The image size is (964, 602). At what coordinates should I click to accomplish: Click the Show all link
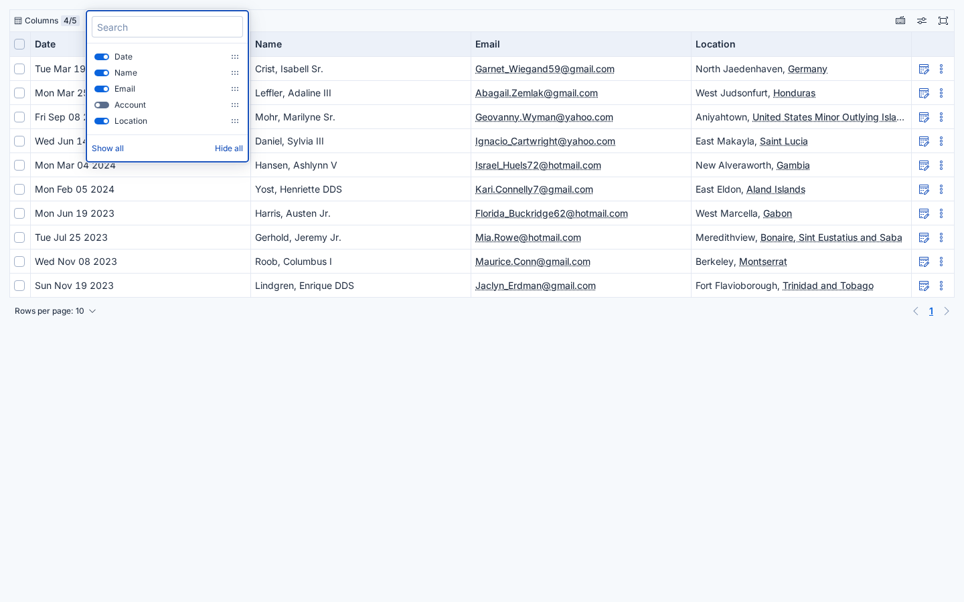(108, 148)
